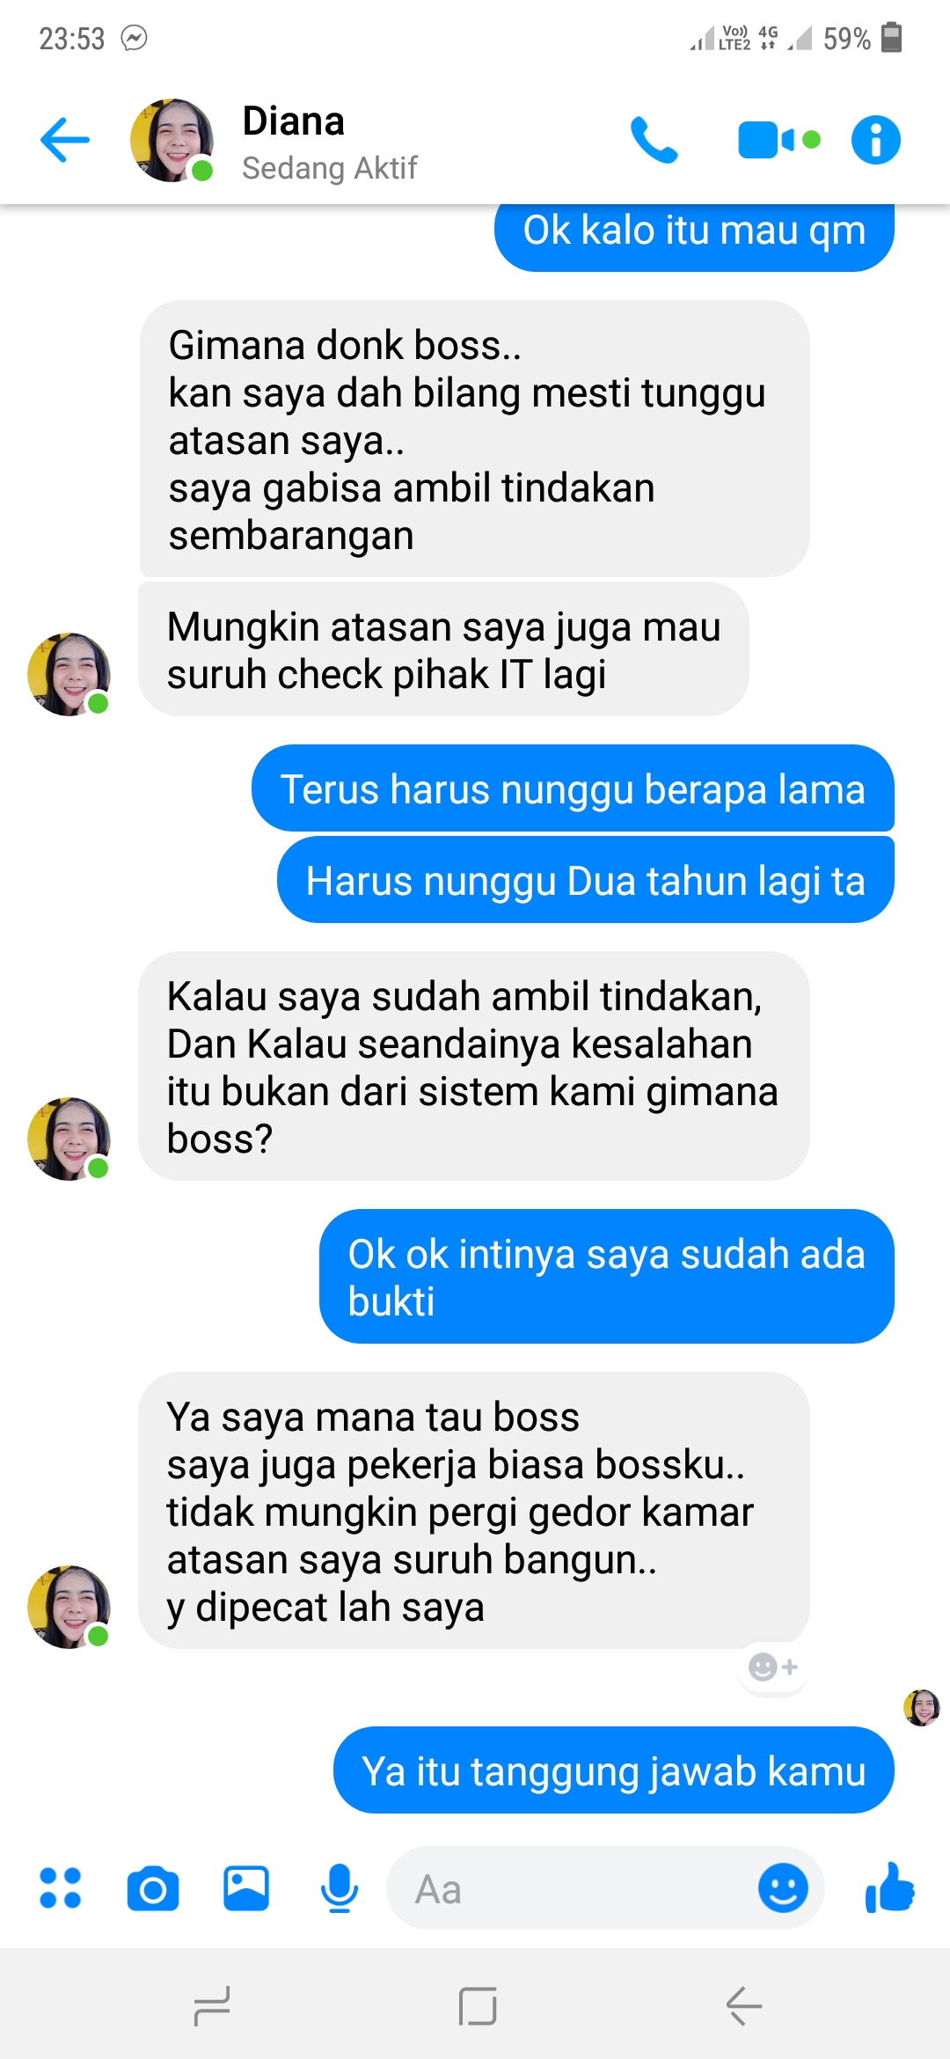Tap Android home navigation button
Image resolution: width=950 pixels, height=2059 pixels.
(478, 2006)
